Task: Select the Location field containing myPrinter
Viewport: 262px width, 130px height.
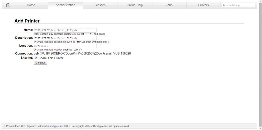Action: pyautogui.click(x=65, y=46)
